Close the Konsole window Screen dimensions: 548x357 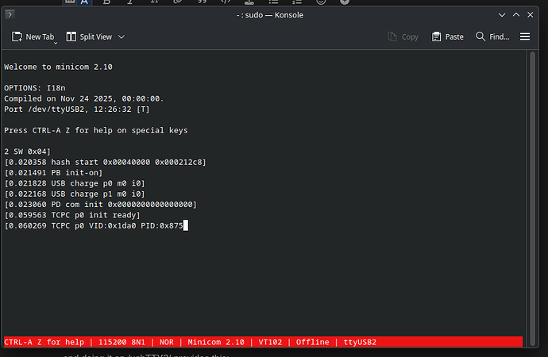[x=531, y=14]
